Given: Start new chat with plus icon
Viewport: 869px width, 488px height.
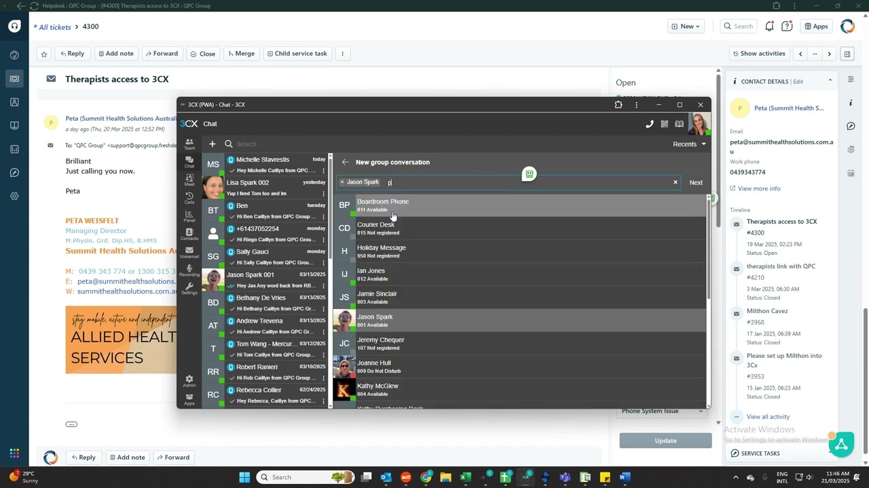Looking at the screenshot, I should [x=212, y=144].
